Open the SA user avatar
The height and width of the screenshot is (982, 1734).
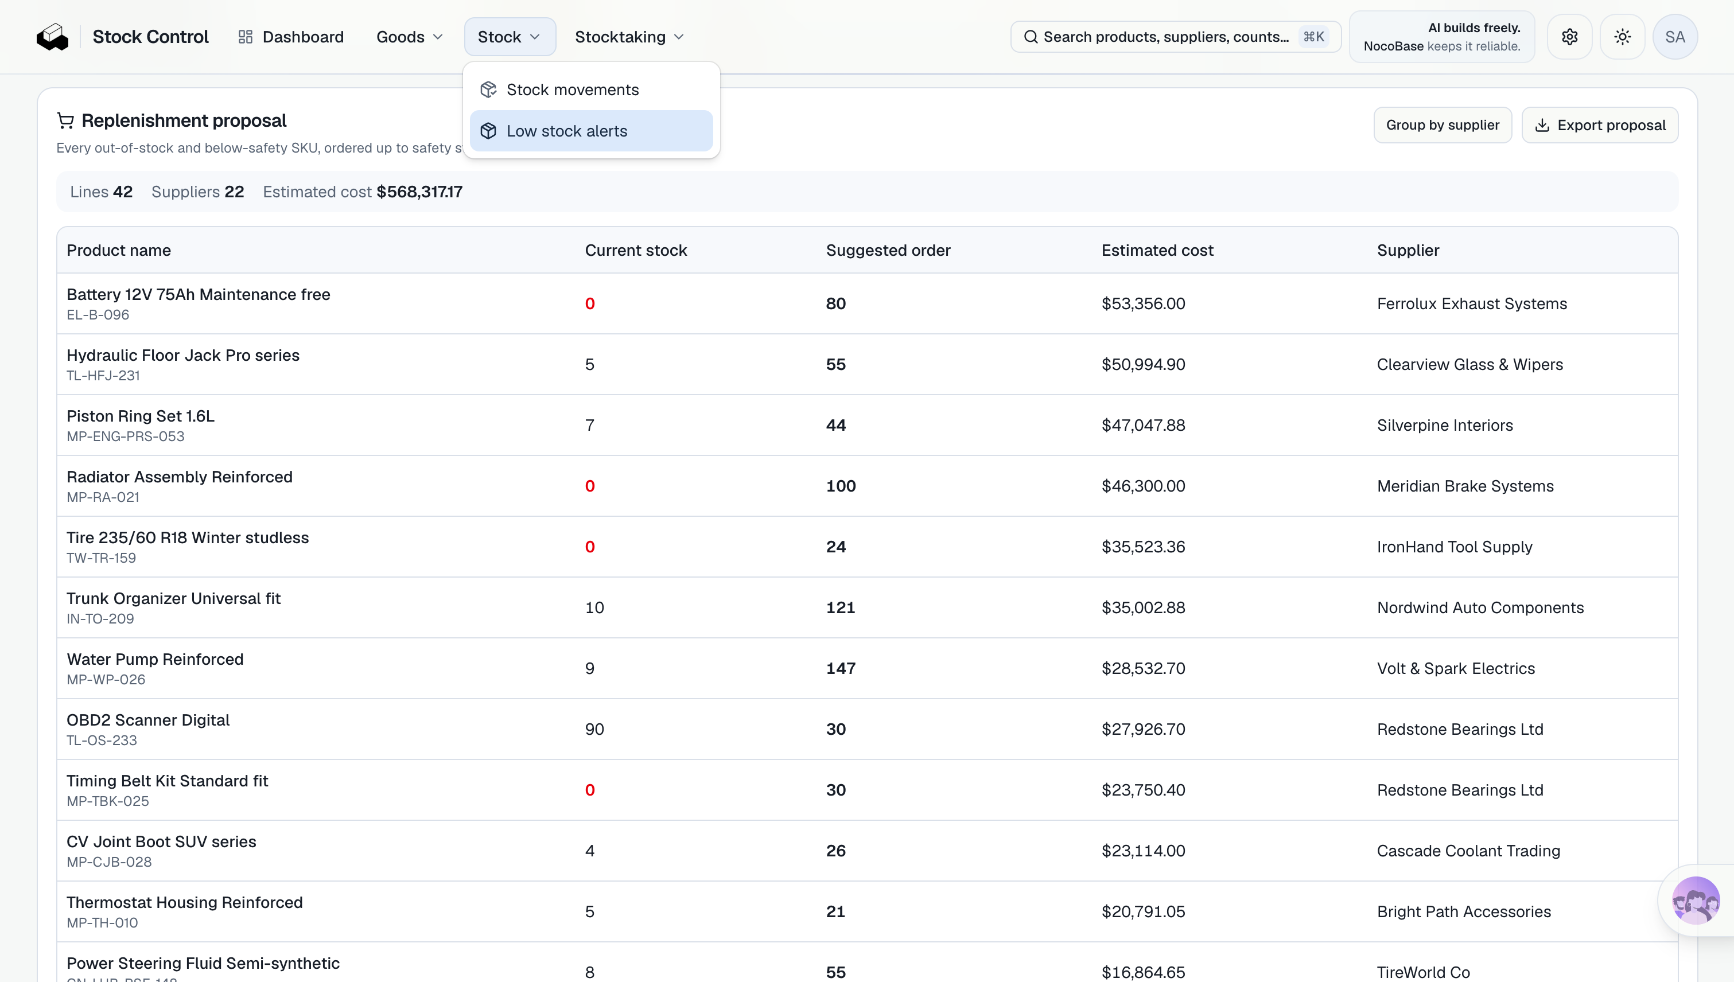(1675, 37)
